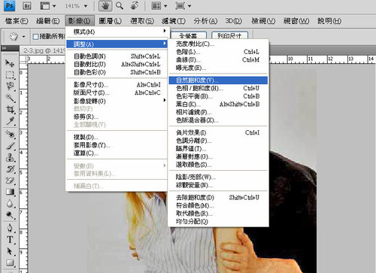Image resolution: width=376 pixels, height=273 pixels.
Task: Select the Clone Stamp tool
Action: tap(10, 158)
